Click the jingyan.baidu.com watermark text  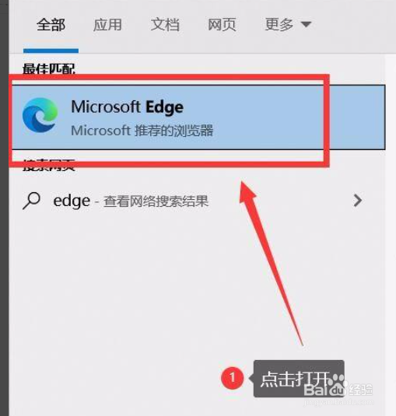click(339, 402)
